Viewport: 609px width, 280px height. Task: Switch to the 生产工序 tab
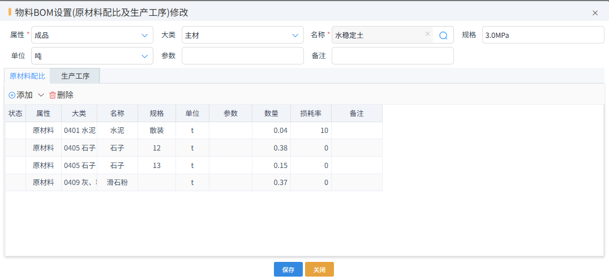click(x=75, y=76)
